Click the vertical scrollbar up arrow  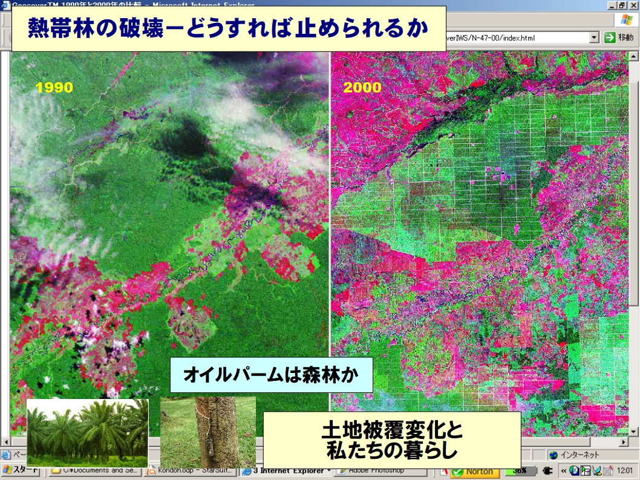click(x=633, y=56)
